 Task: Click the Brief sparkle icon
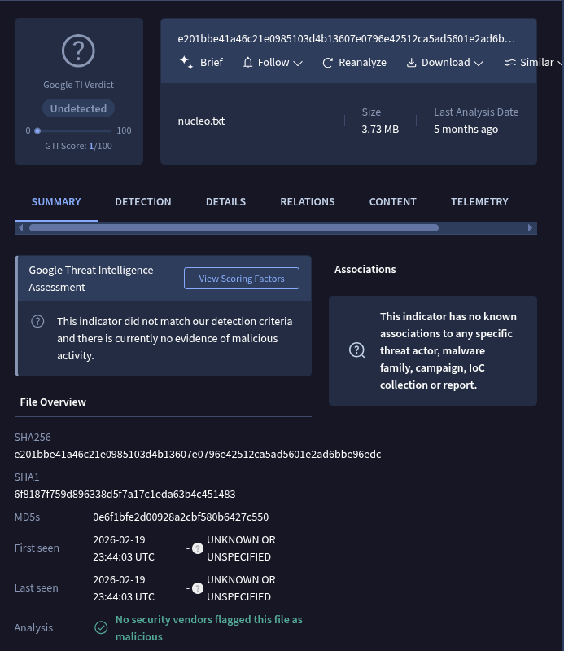click(186, 62)
